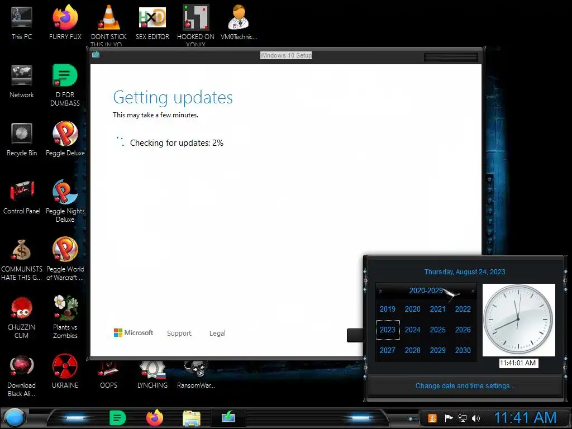Click the 2020-2029 decade header

coord(426,290)
